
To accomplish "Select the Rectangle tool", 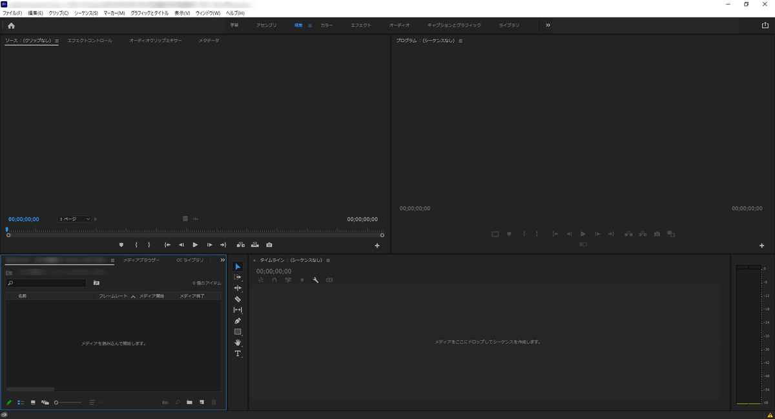I will (238, 332).
